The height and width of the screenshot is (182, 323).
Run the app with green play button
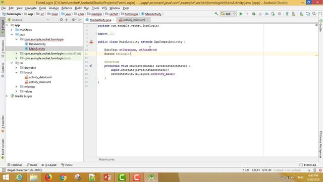point(241,14)
